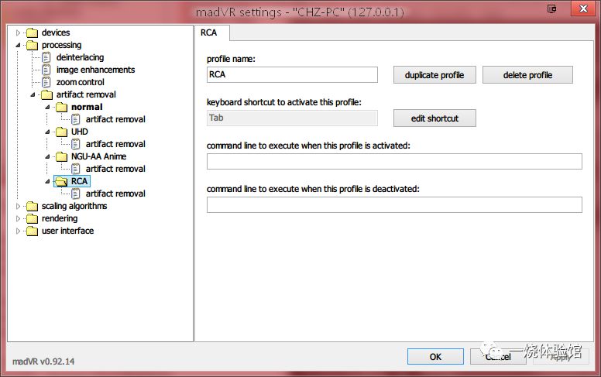Select the RCA tab
601x377 pixels.
tap(212, 33)
